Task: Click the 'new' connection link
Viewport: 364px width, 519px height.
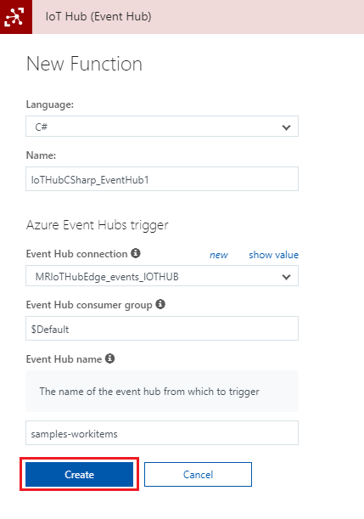Action: tap(219, 255)
